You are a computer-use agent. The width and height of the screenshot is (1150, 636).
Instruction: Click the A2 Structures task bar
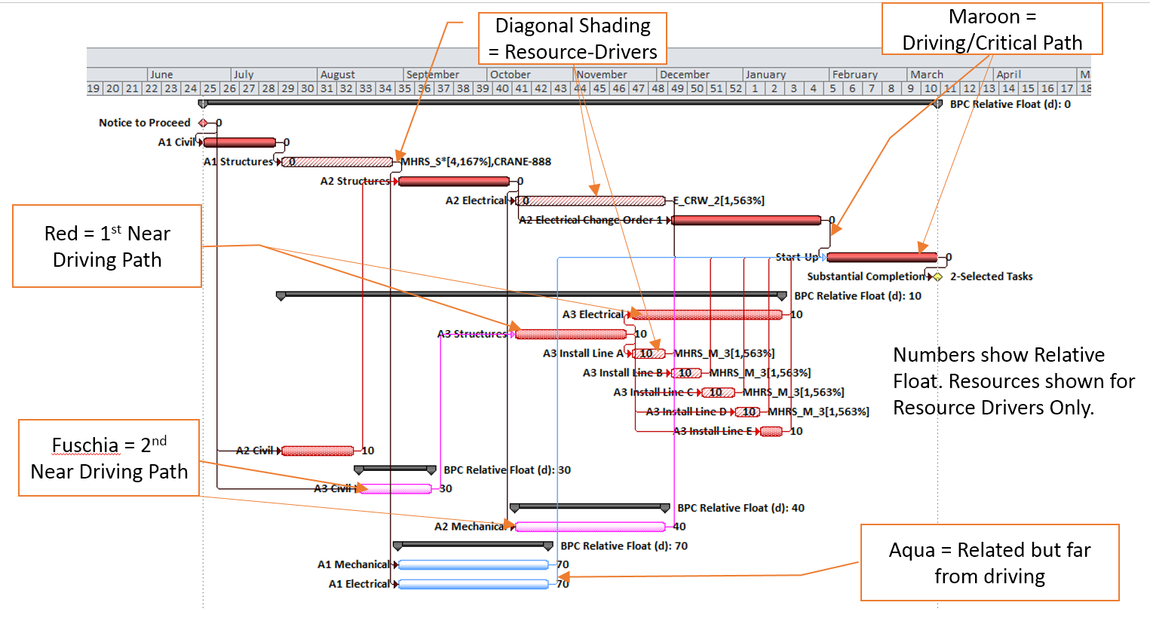pos(454,181)
